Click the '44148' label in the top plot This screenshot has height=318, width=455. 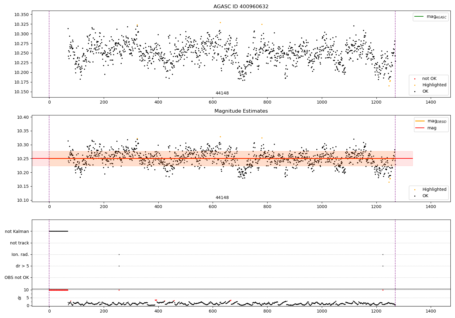pyautogui.click(x=222, y=93)
